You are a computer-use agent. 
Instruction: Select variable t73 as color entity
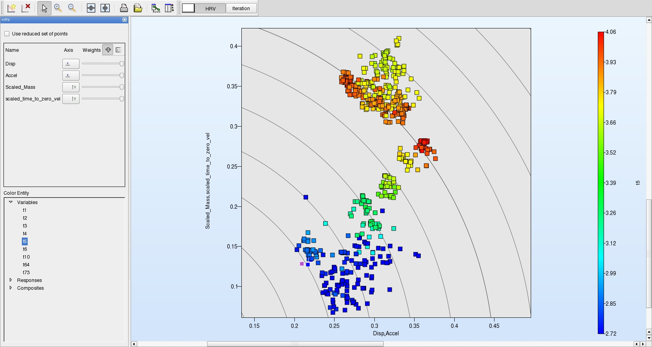tap(26, 273)
